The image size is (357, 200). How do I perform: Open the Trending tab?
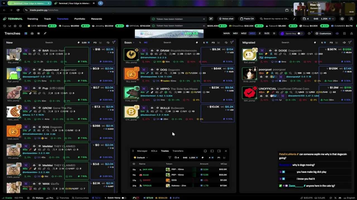pos(33,19)
